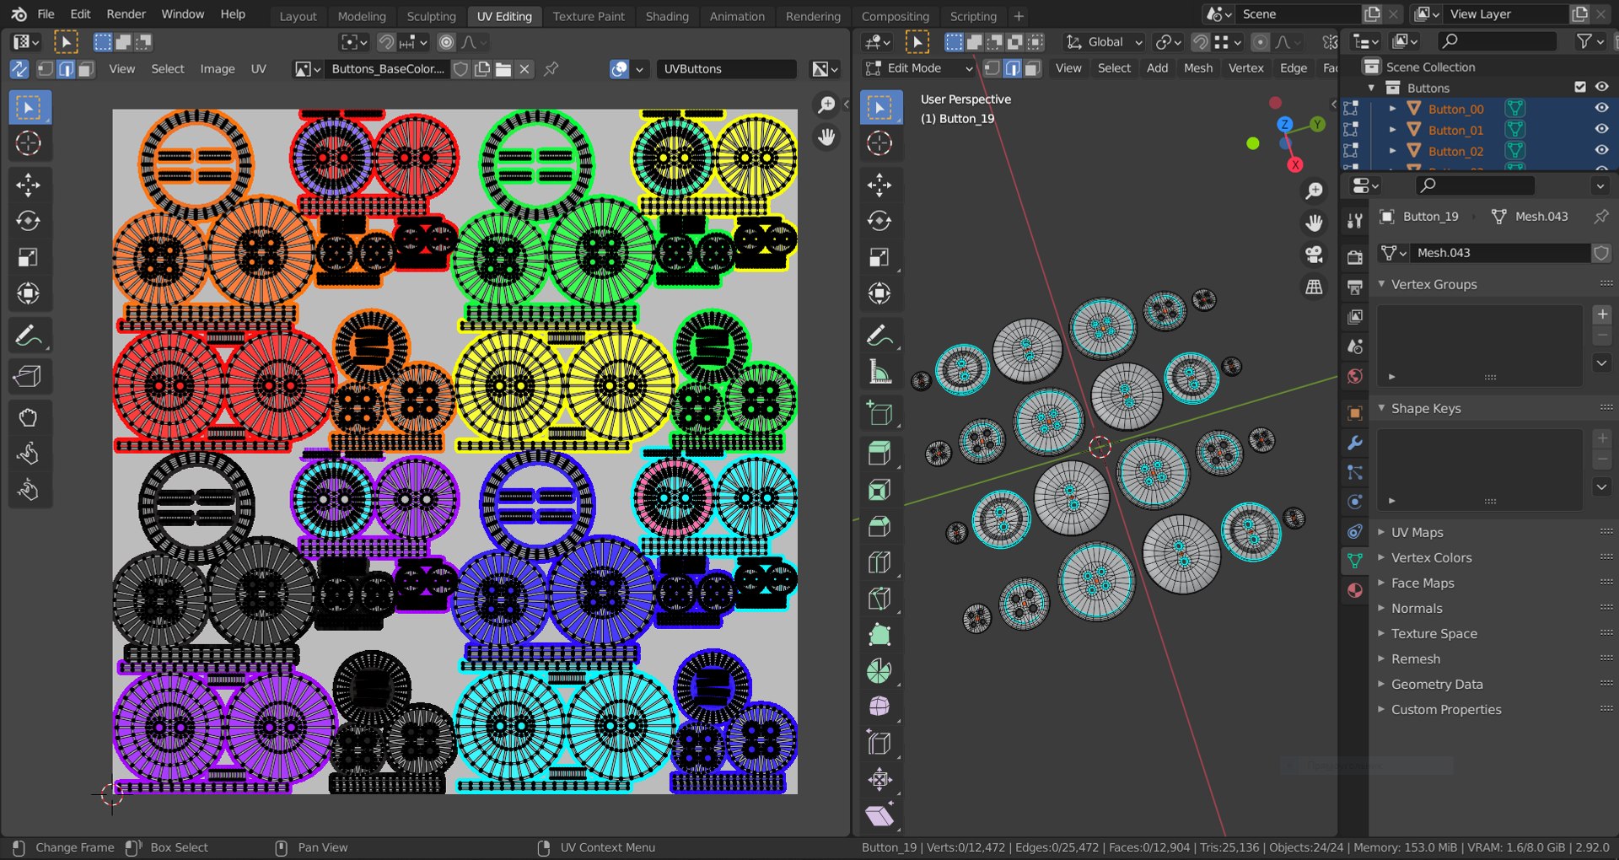Select the Shrink/Fatten tool
Screen dimensions: 1619x860
(x=879, y=779)
